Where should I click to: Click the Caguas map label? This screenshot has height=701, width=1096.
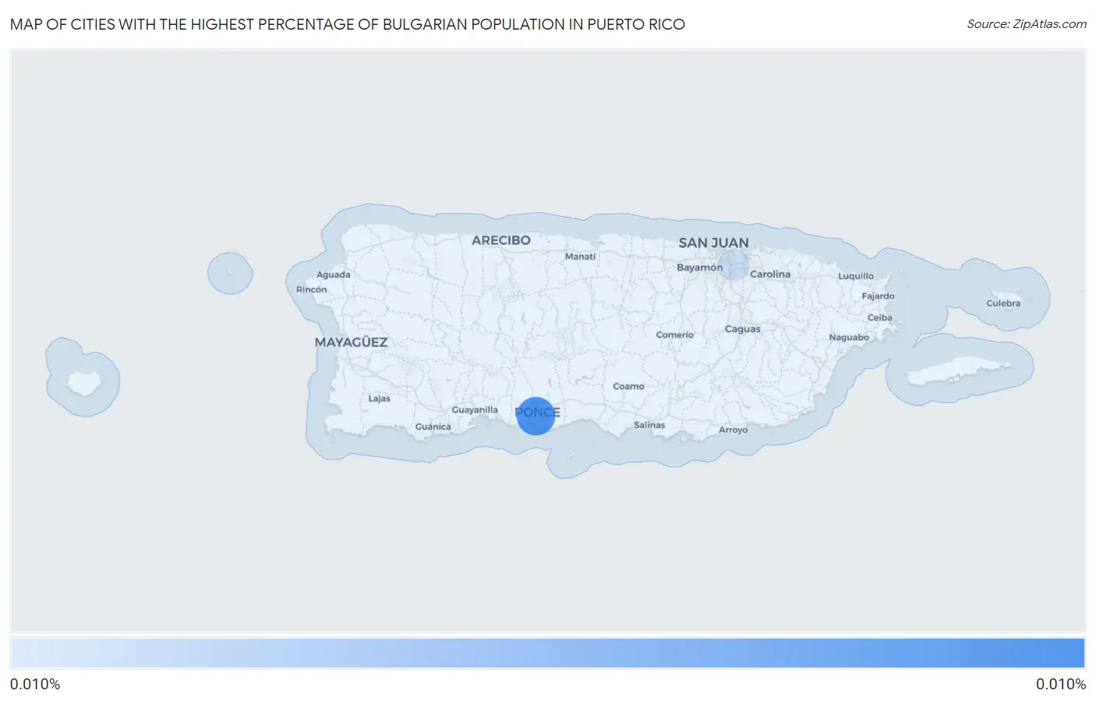point(742,329)
